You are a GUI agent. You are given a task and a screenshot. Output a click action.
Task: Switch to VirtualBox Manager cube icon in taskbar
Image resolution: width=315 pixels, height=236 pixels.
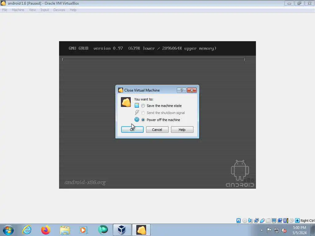point(122,230)
